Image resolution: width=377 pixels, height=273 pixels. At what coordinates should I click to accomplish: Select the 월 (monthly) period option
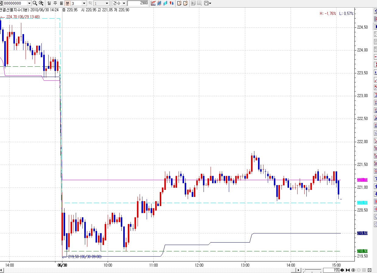61,3
